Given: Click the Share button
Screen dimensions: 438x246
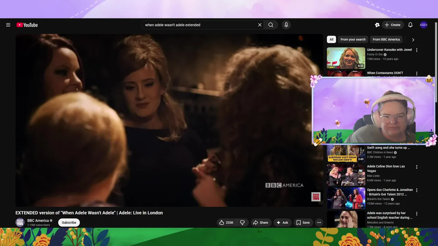Looking at the screenshot, I should pyautogui.click(x=261, y=222).
